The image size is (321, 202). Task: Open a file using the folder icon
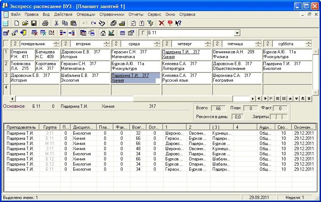[25, 23]
